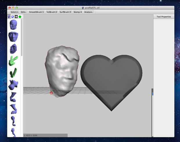Screen dimensions: 180x142
Task: Click the coordinates status bar readout
Action: (45, 135)
